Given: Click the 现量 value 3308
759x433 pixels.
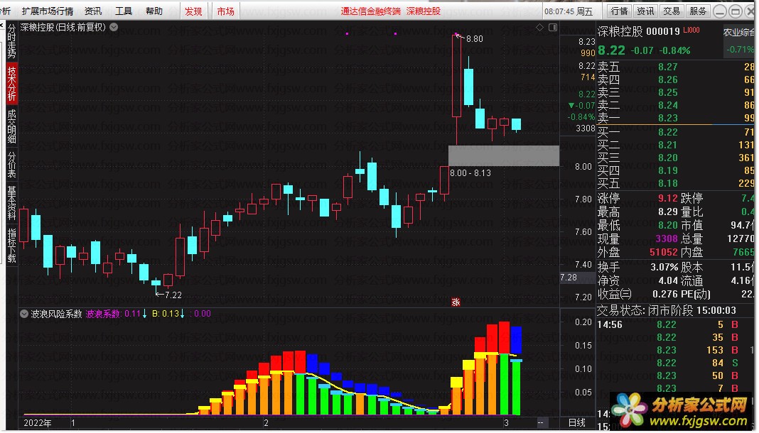Looking at the screenshot, I should [x=666, y=239].
